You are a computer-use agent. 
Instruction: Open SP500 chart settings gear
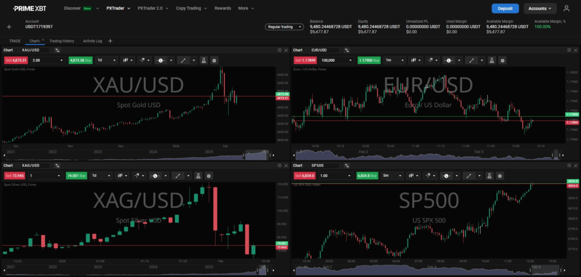pyautogui.click(x=500, y=176)
